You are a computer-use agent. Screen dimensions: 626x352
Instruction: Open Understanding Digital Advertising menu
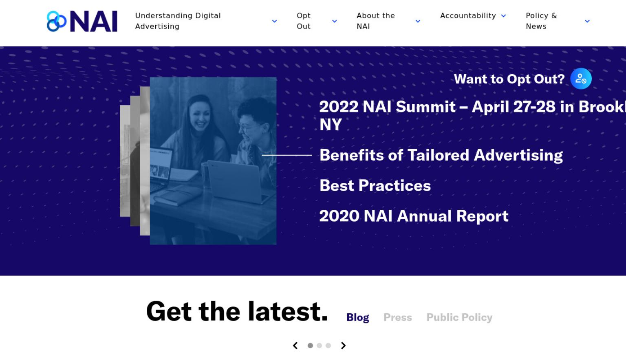178,21
